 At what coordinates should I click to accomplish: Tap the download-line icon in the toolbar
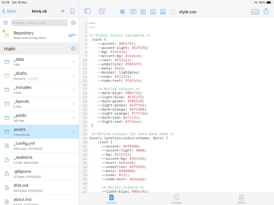(163, 12)
